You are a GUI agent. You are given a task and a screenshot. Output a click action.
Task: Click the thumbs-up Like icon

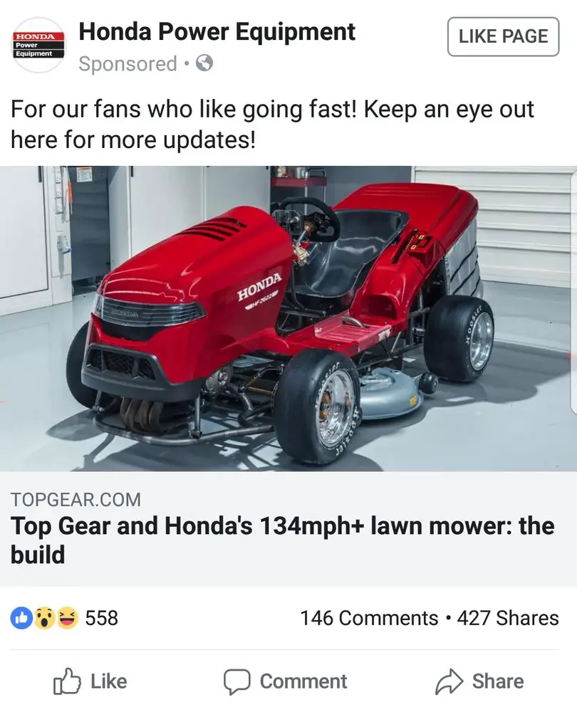(x=67, y=681)
